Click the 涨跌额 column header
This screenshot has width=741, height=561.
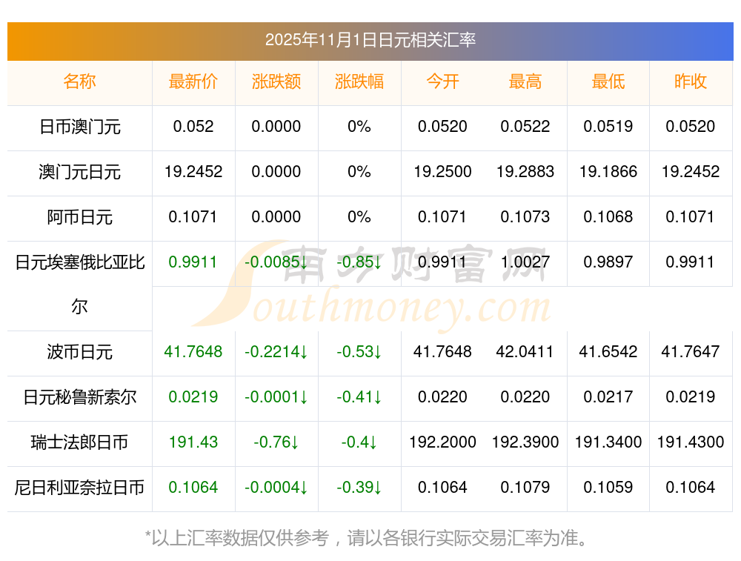(x=276, y=82)
